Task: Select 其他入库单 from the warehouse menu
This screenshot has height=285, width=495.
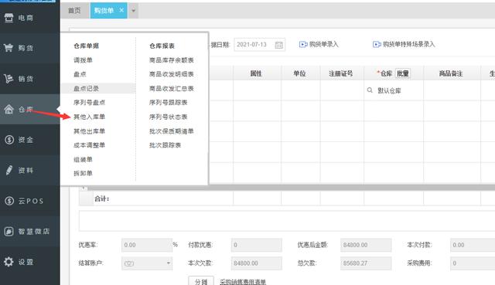Action: (x=90, y=117)
